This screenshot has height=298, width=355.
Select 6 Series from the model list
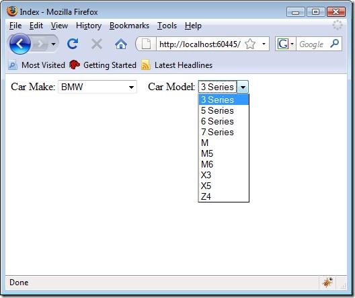[224, 121]
